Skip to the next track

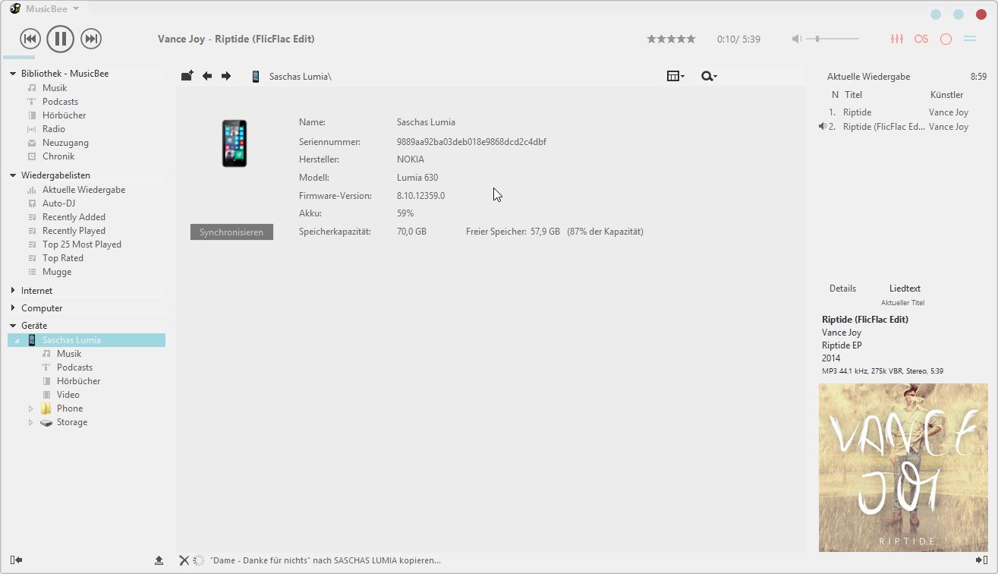91,39
